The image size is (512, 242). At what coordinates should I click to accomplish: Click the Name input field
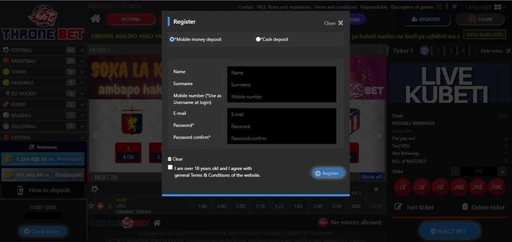(281, 73)
